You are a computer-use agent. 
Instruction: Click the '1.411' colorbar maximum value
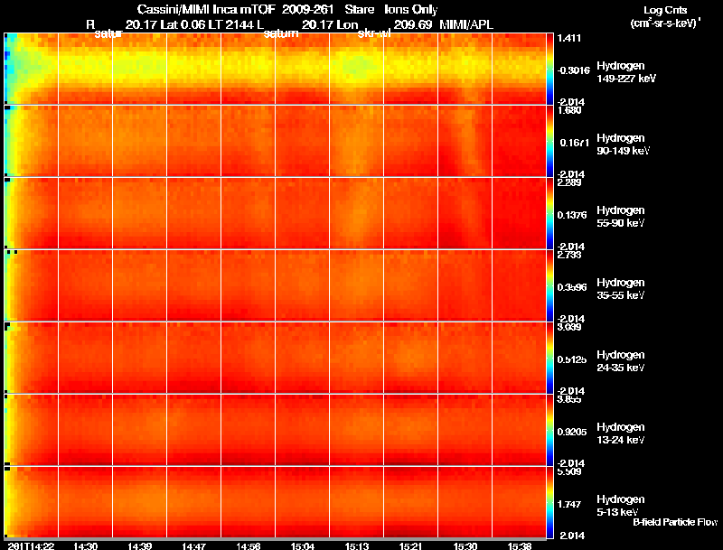click(569, 38)
